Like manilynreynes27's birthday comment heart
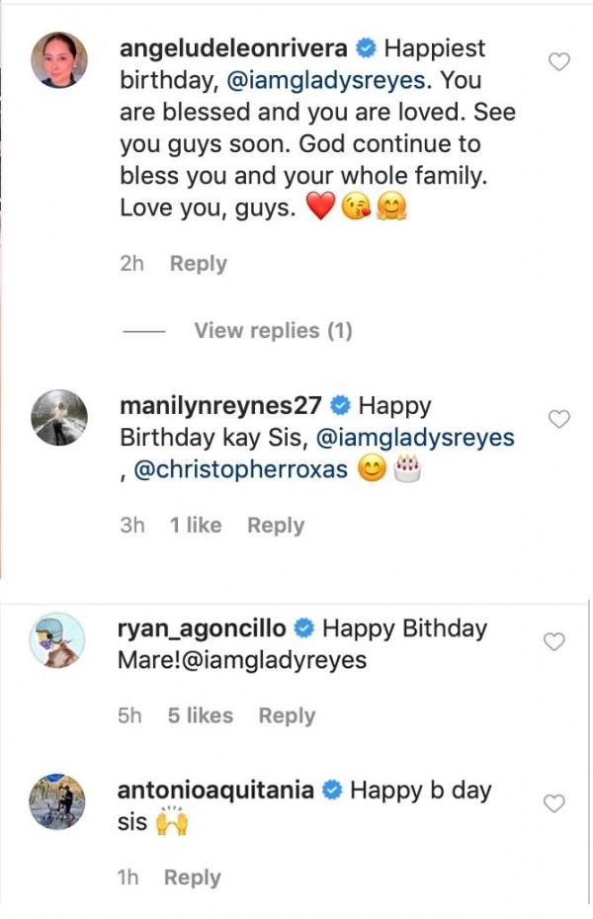The width and height of the screenshot is (593, 919). (x=558, y=419)
